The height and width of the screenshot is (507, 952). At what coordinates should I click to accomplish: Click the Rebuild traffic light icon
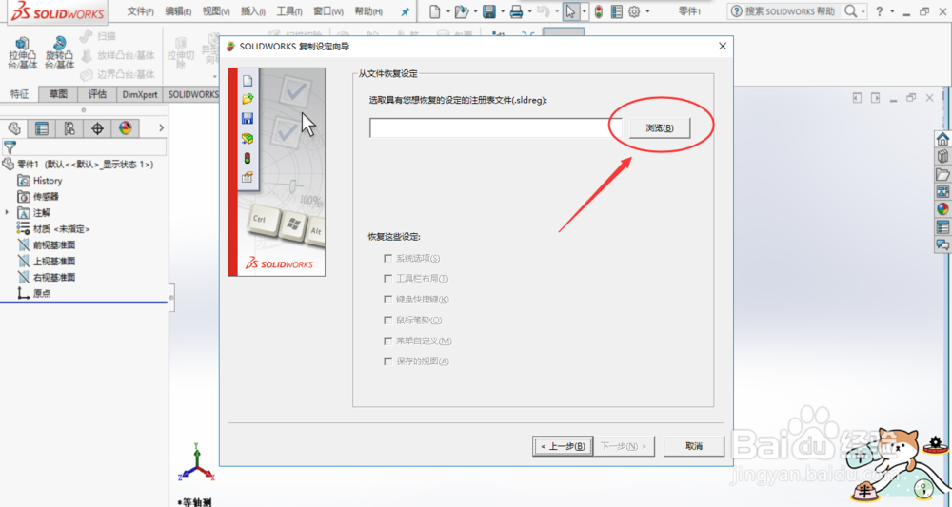pos(599,11)
